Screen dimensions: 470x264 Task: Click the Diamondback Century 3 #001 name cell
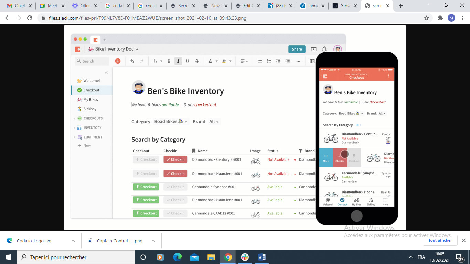pos(217,159)
